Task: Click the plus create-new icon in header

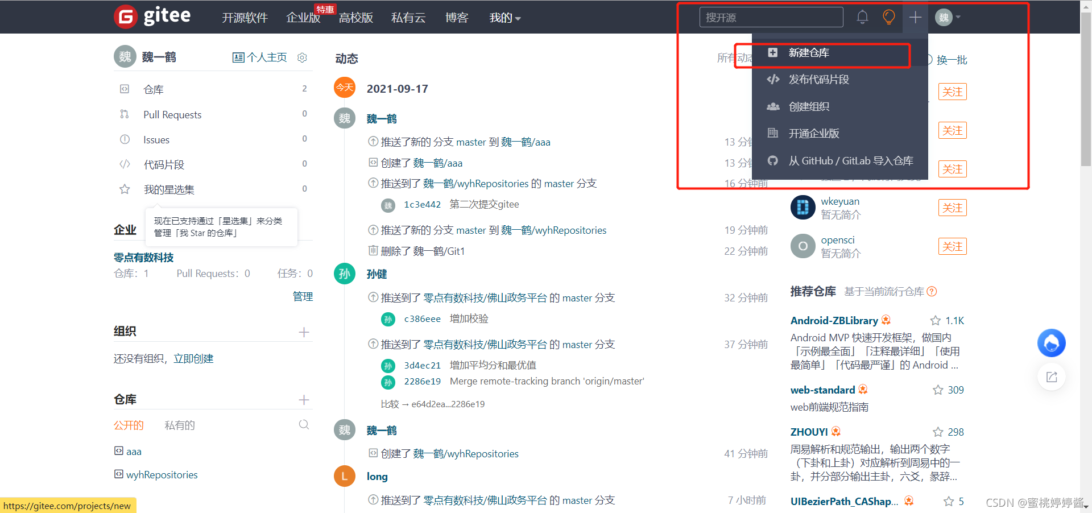Action: (915, 17)
